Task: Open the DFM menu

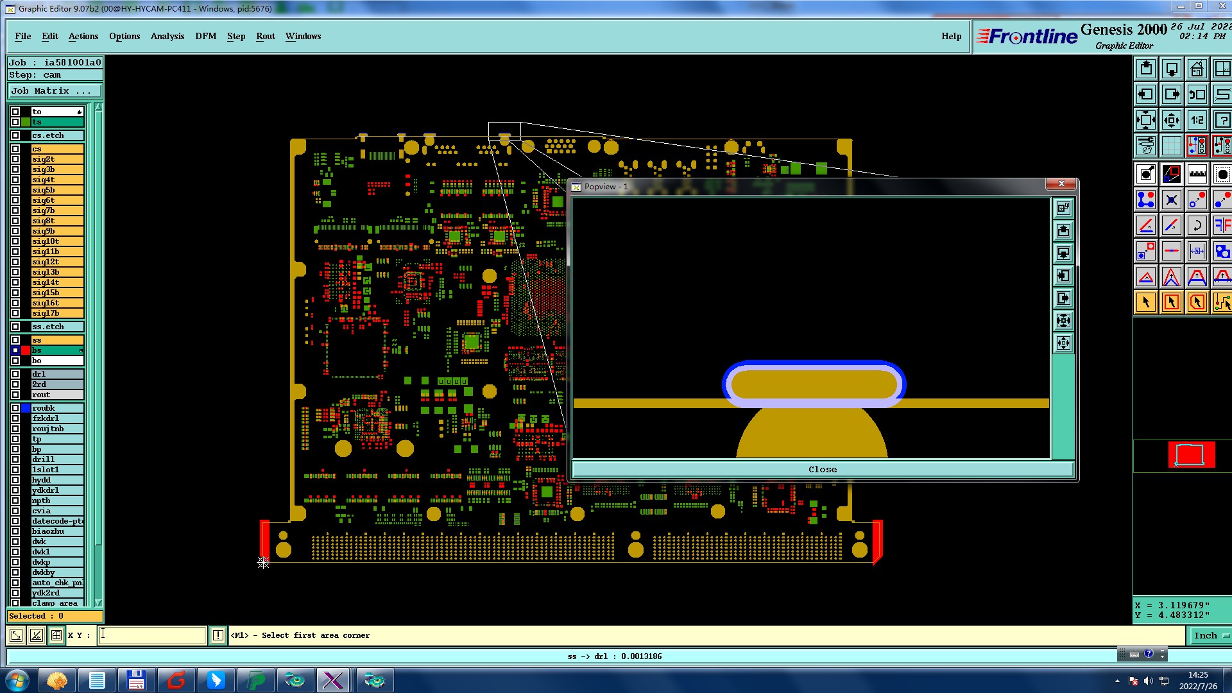Action: click(205, 36)
